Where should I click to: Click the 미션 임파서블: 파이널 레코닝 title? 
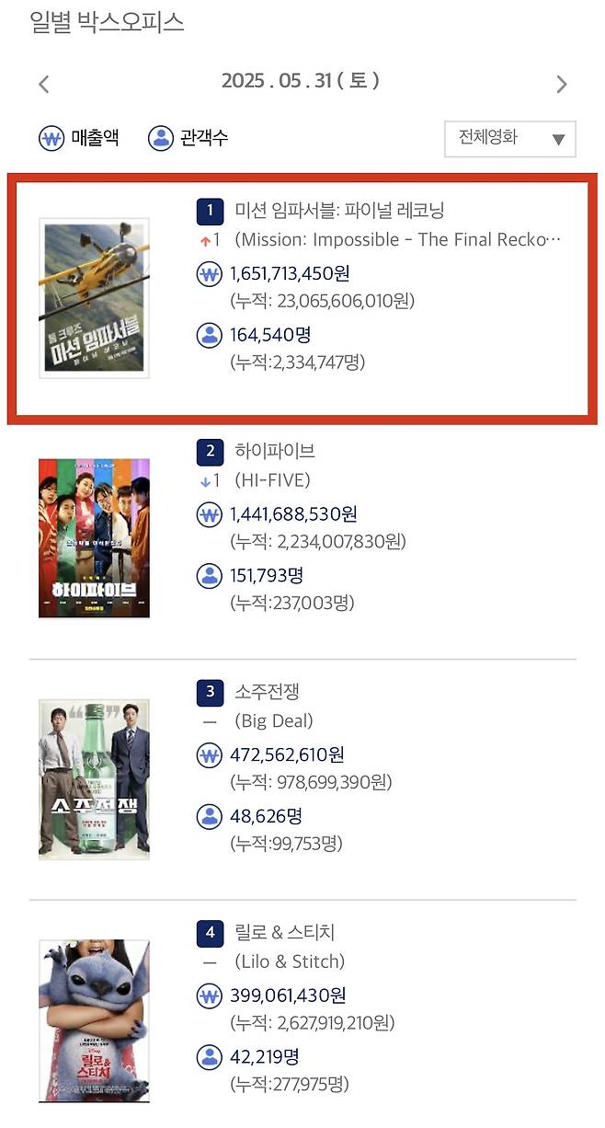point(340,211)
